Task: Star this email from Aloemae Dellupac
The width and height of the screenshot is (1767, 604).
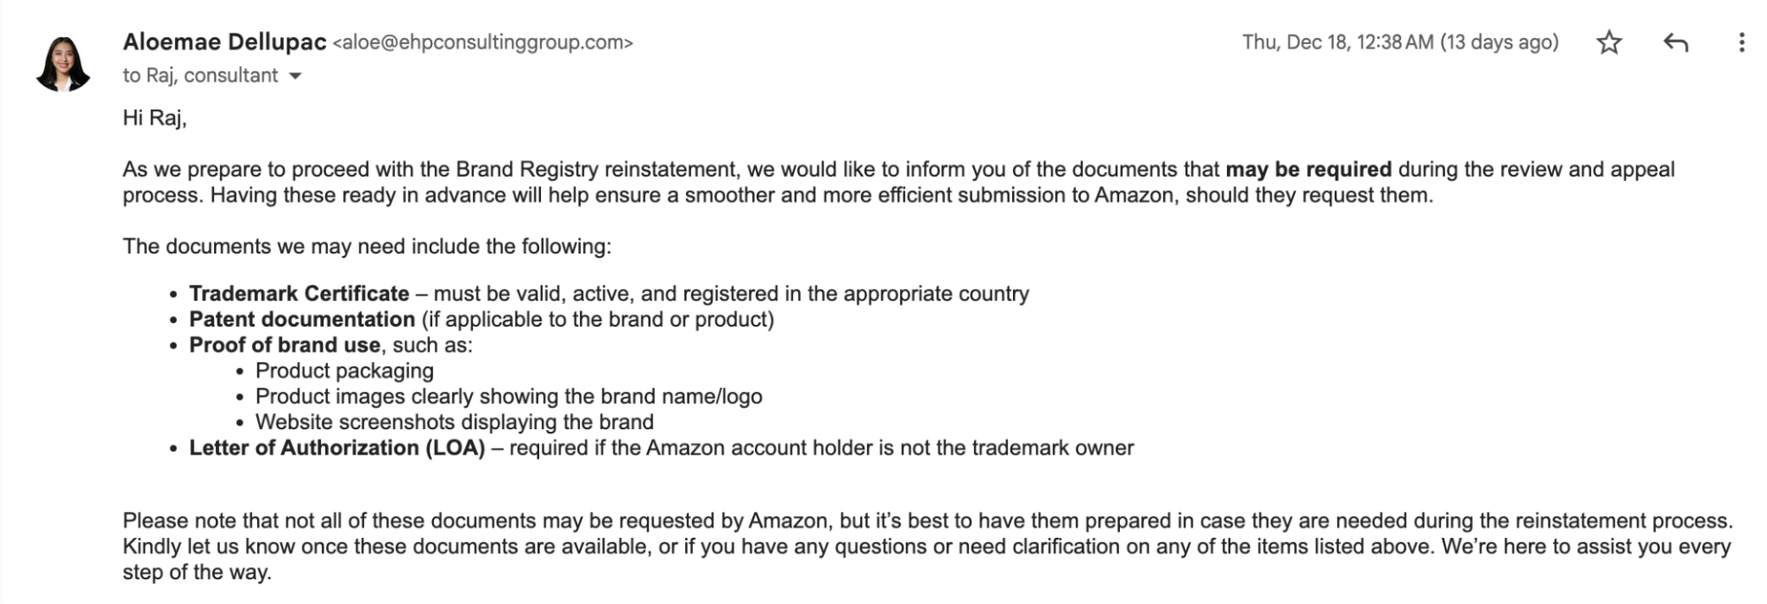Action: pyautogui.click(x=1609, y=42)
